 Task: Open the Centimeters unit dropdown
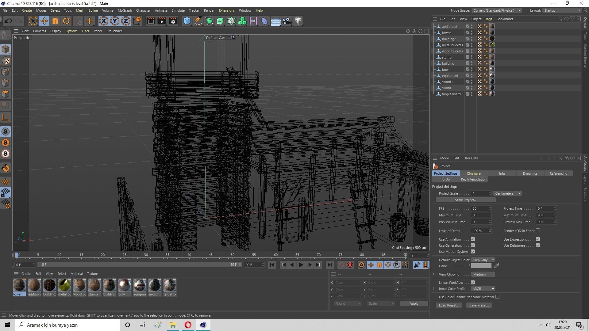coord(507,193)
